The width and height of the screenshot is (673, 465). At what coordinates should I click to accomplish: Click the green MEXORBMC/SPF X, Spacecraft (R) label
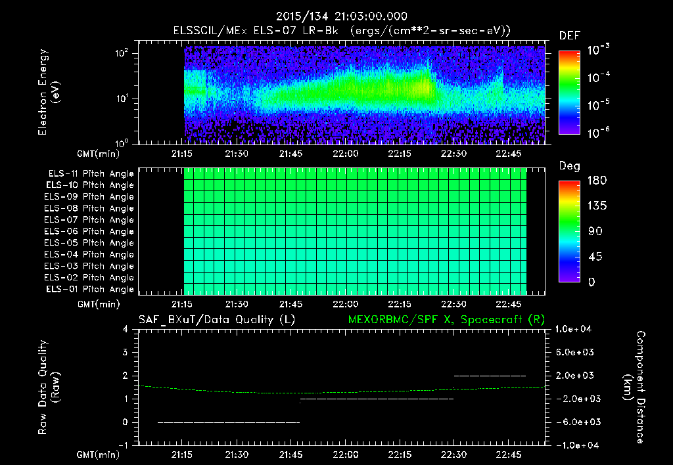(446, 320)
